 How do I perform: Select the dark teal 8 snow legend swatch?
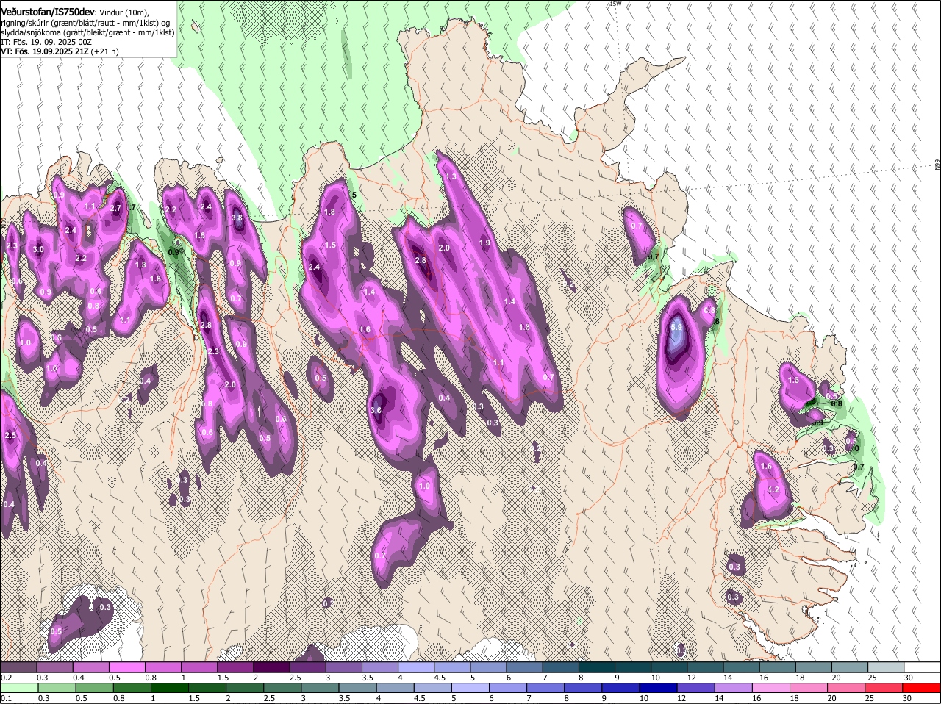[597, 667]
